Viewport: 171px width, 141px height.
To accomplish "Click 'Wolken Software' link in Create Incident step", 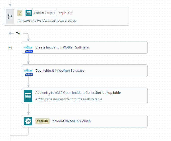I will pos(76,47).
